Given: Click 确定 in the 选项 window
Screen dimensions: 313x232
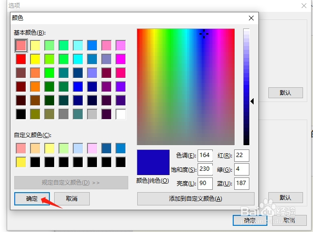Looking at the screenshot, I should pos(250,221).
